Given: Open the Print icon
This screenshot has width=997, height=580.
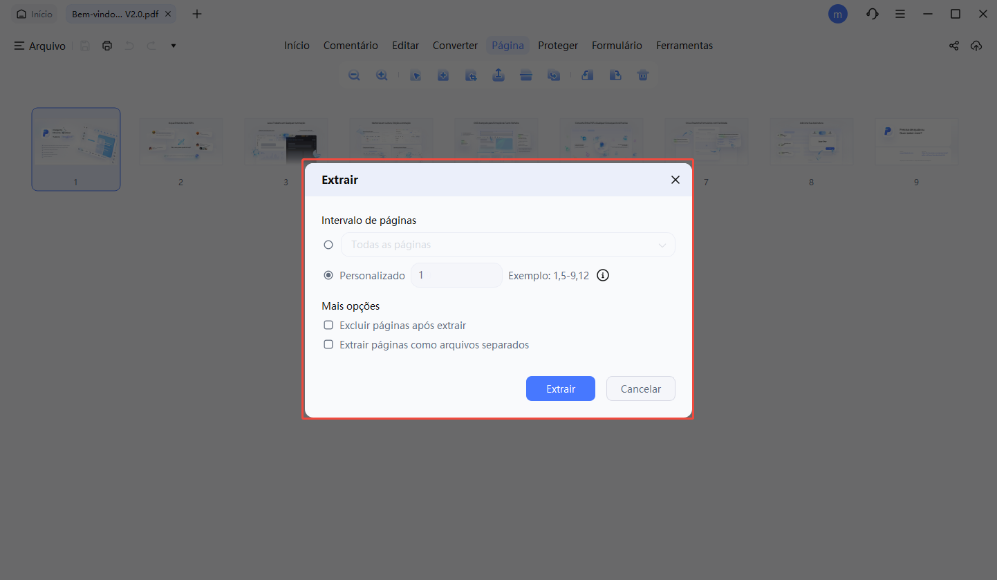Looking at the screenshot, I should [x=106, y=45].
